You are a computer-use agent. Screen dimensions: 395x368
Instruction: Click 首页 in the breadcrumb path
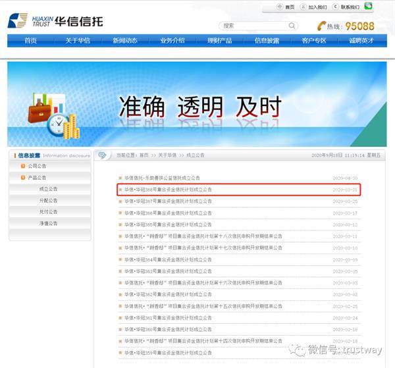[x=144, y=155]
